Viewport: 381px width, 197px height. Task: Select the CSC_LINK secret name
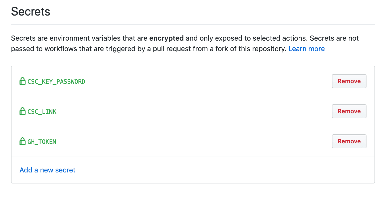click(42, 112)
